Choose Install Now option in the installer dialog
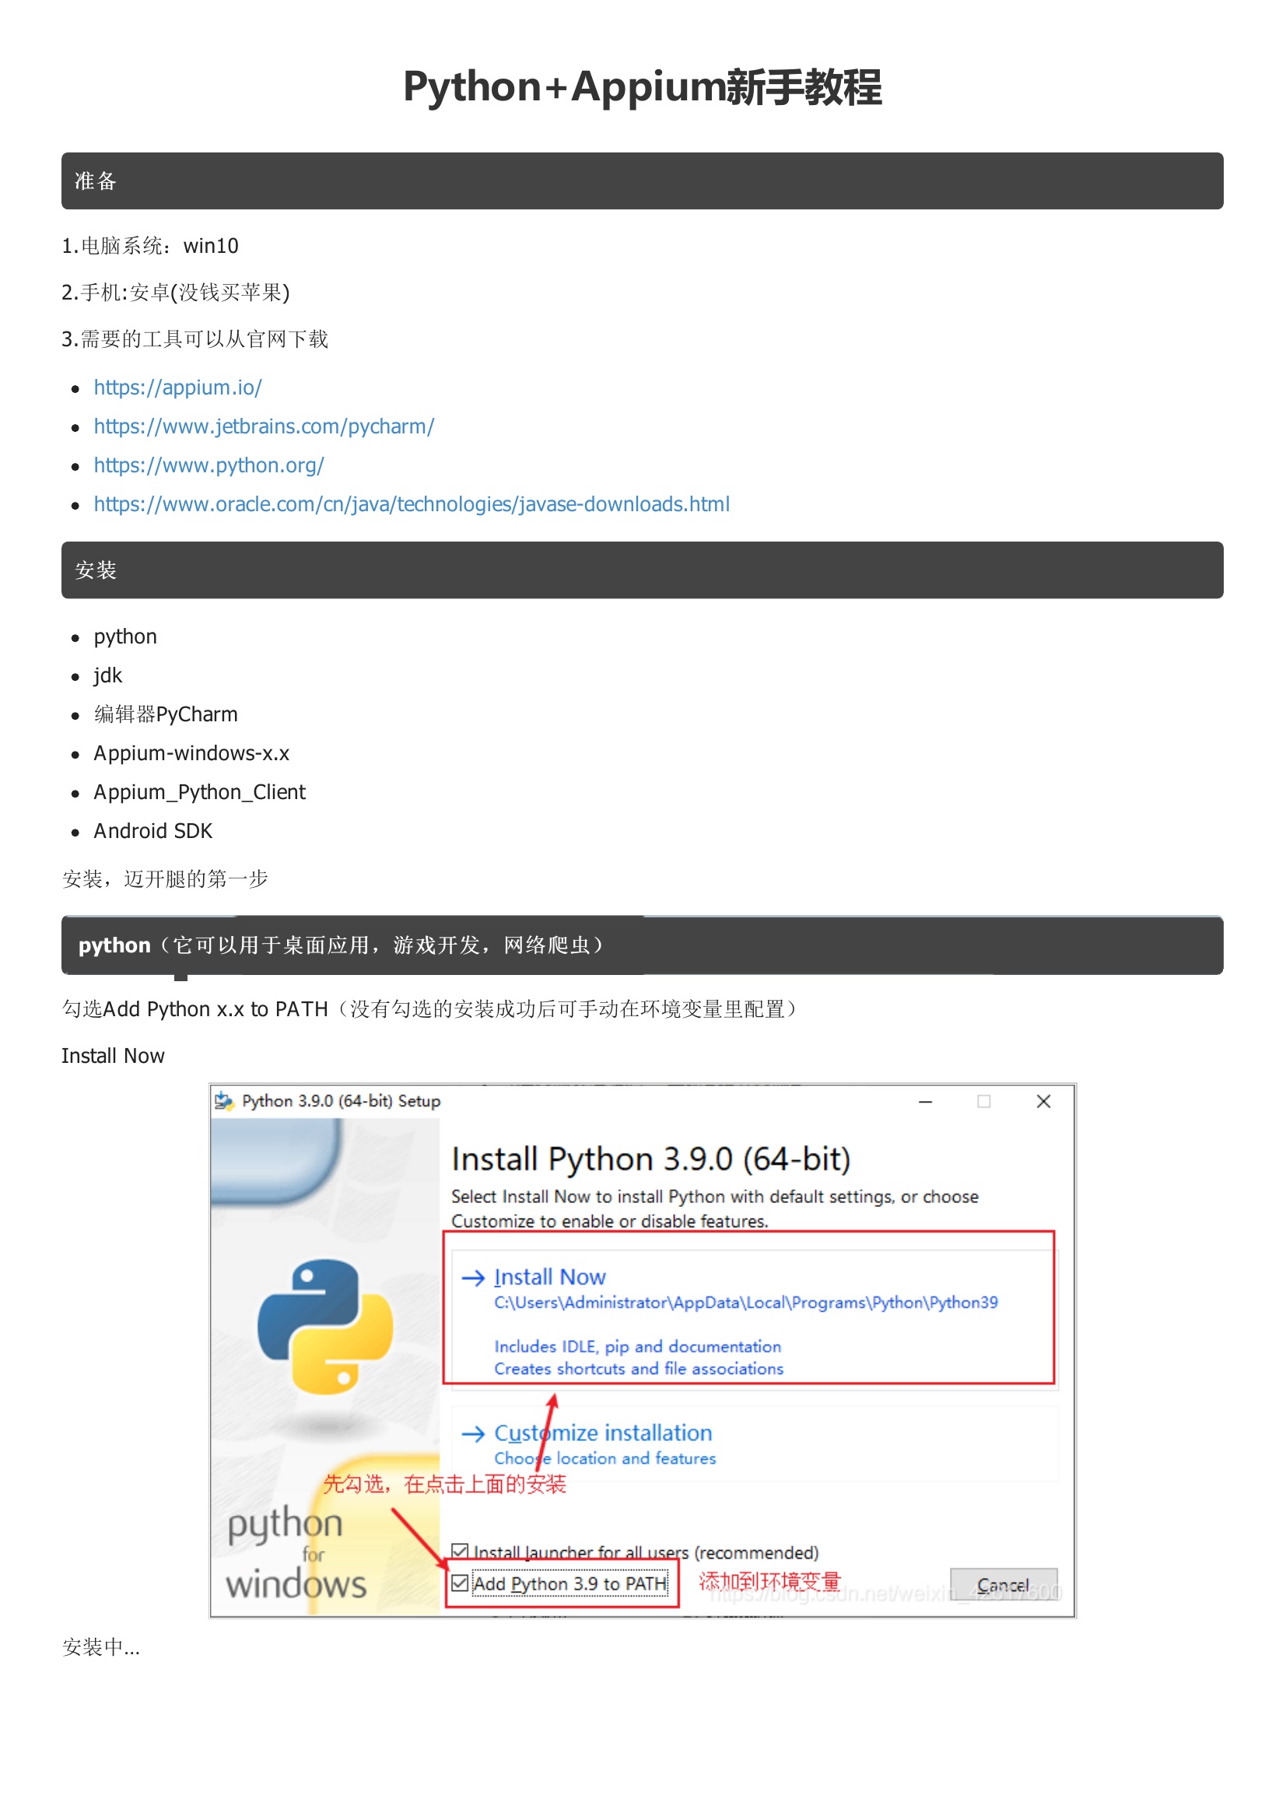Screen dimensions: 1286x1820 click(x=550, y=1277)
